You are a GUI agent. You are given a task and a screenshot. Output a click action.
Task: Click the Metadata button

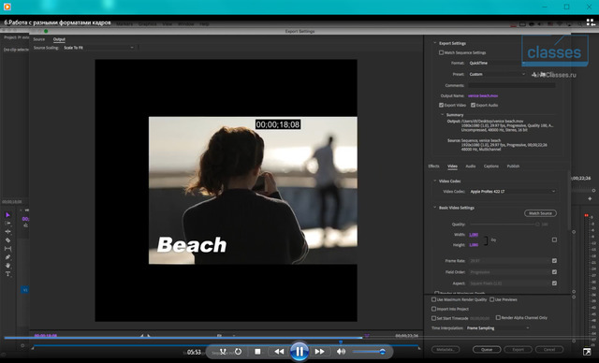(446, 349)
